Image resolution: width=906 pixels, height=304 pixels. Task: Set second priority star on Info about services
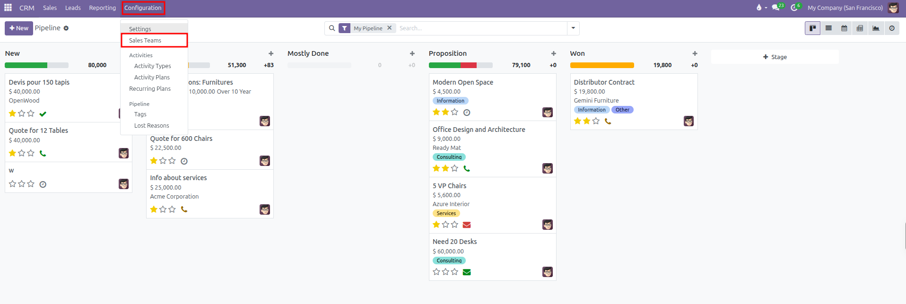pos(163,209)
